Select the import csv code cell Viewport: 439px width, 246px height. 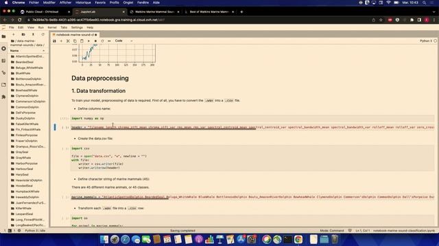click(x=252, y=158)
